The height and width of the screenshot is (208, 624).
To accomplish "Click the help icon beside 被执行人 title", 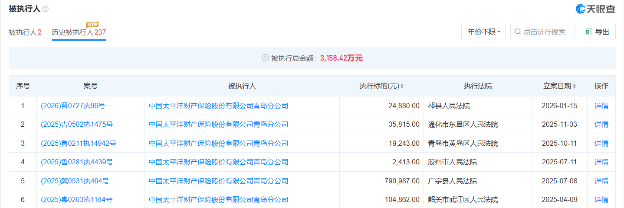I will (x=46, y=9).
